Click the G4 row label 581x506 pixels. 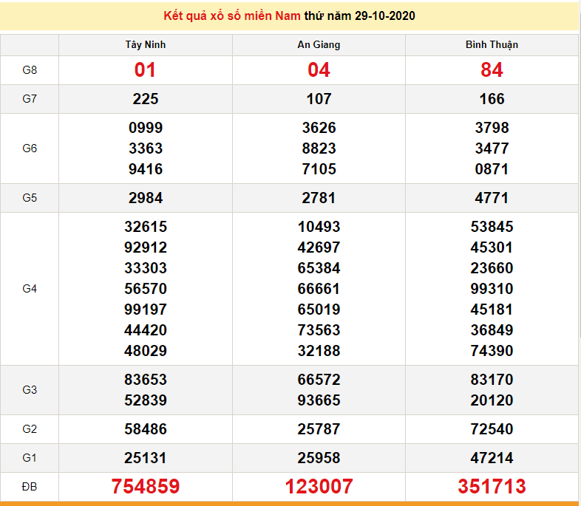coord(30,289)
